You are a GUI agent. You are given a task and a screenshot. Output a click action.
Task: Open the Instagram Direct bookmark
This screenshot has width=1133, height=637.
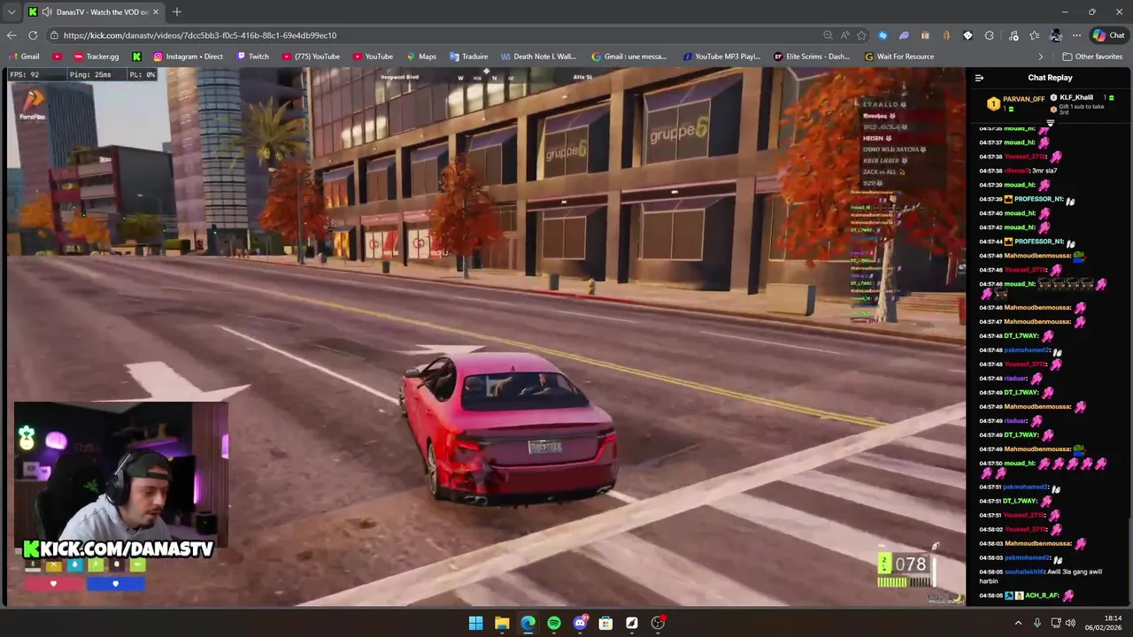click(x=188, y=57)
